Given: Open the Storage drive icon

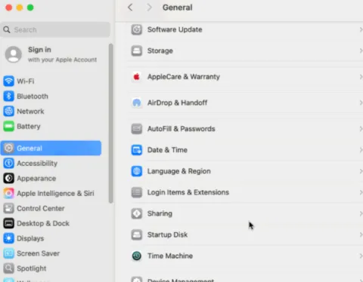Looking at the screenshot, I should (137, 51).
